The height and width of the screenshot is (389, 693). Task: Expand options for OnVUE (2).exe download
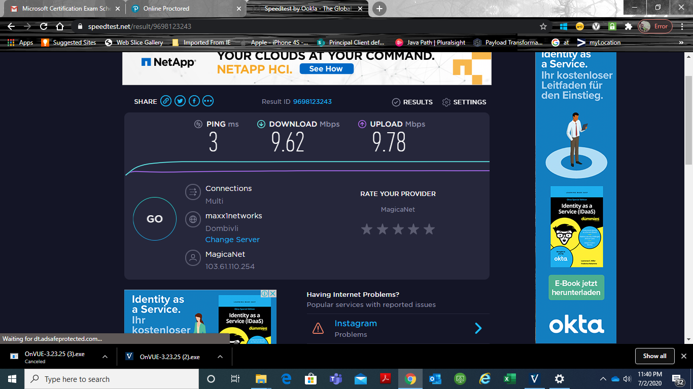coord(220,357)
